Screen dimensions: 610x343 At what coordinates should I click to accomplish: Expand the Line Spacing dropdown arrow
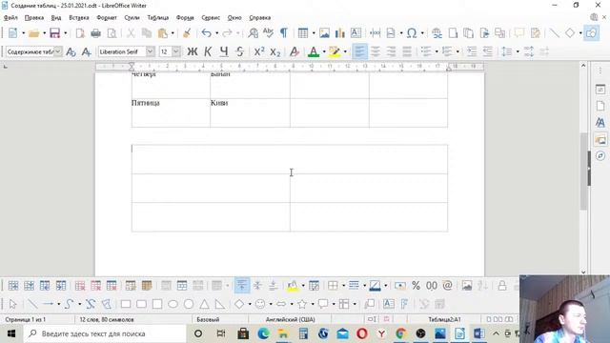[518, 51]
